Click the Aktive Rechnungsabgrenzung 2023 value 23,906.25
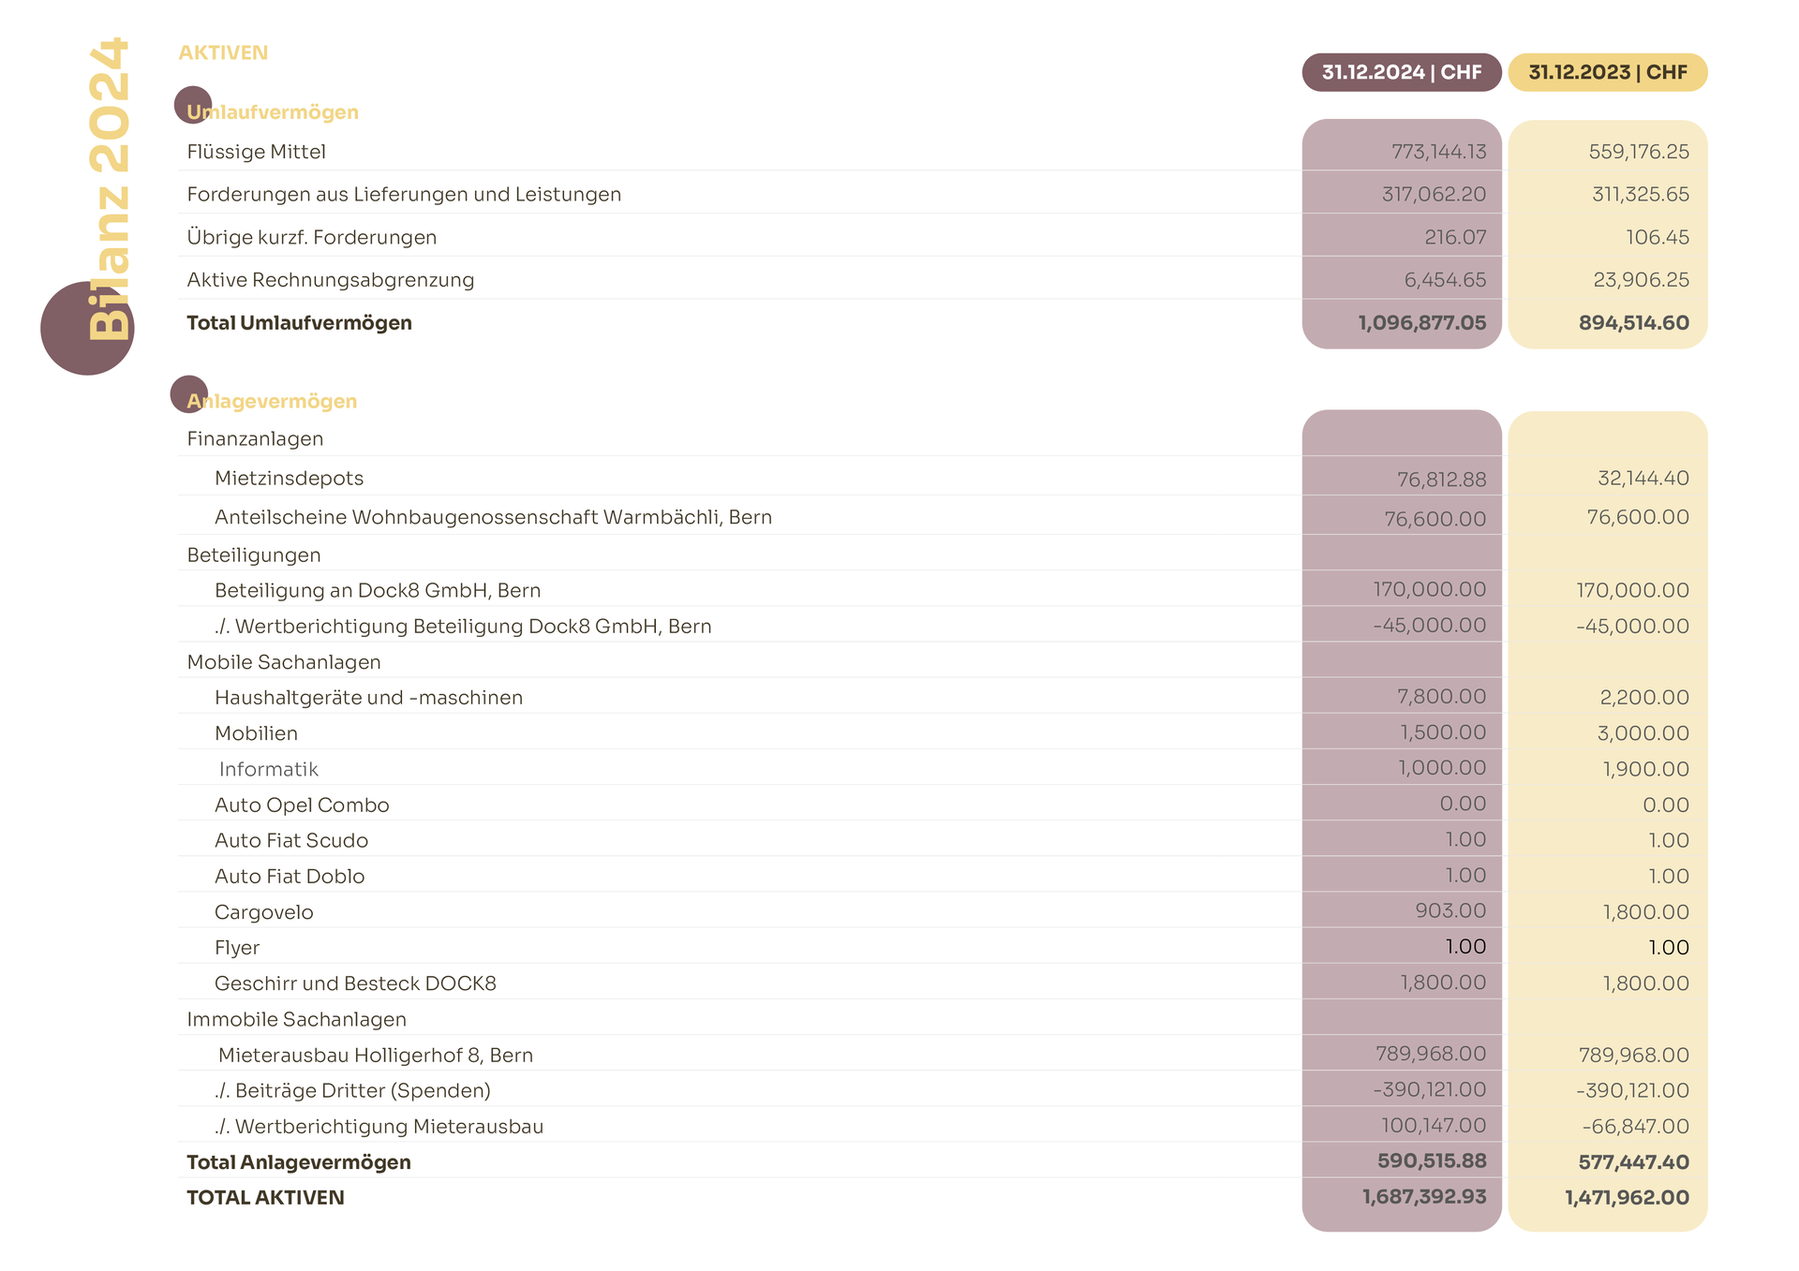The width and height of the screenshot is (1799, 1271). (x=1641, y=280)
